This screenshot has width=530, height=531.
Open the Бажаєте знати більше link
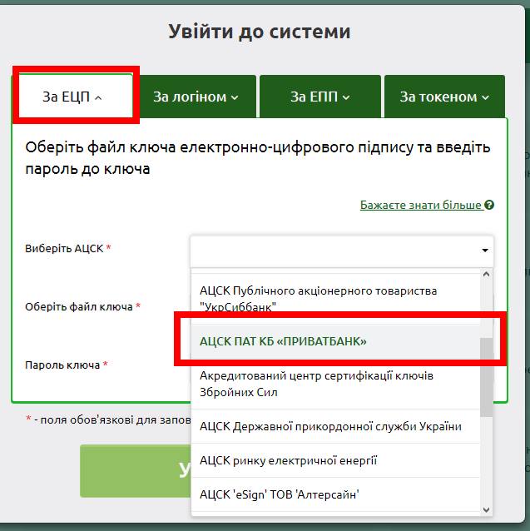pos(421,205)
